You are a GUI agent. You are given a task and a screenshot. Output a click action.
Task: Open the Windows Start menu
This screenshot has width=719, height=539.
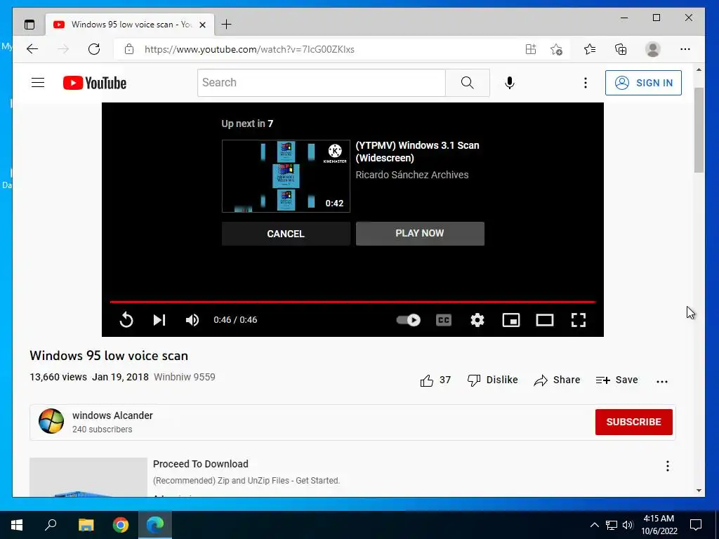[x=17, y=525]
